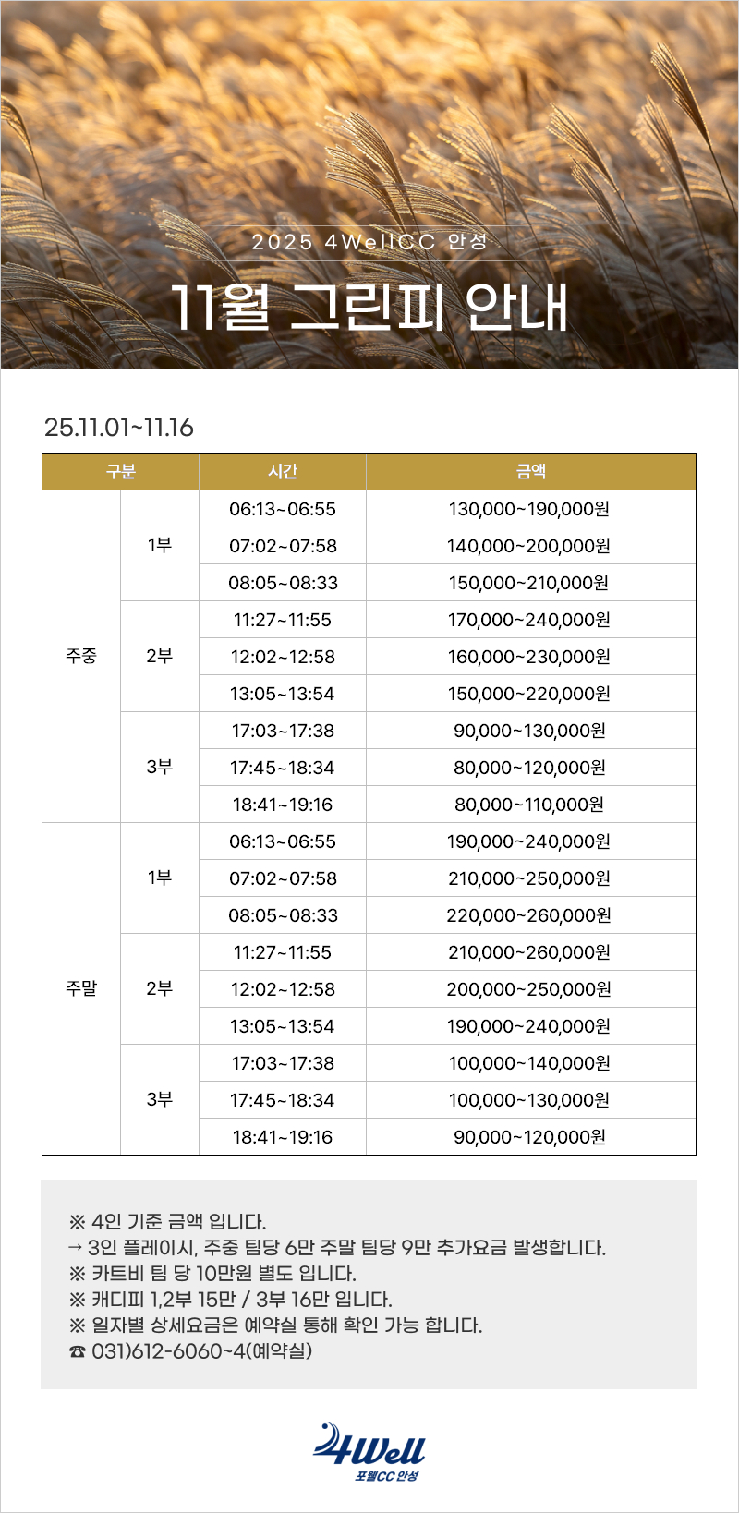Click the 170,000~240,000원 price cell
Screen dimensions: 739x1513
(529, 620)
